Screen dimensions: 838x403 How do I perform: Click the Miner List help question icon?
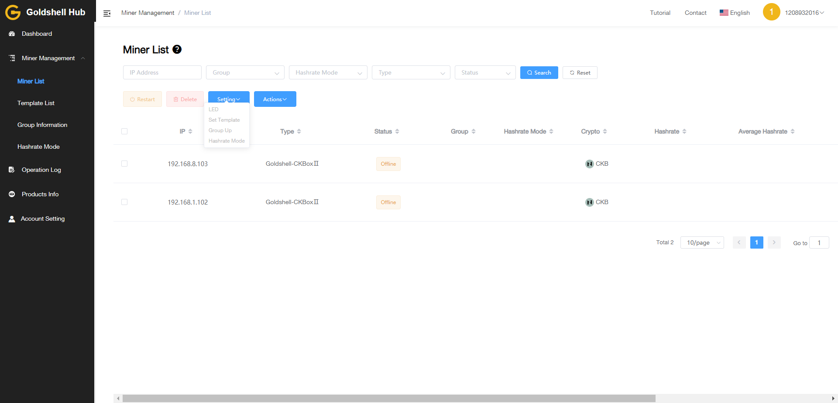[x=177, y=50]
